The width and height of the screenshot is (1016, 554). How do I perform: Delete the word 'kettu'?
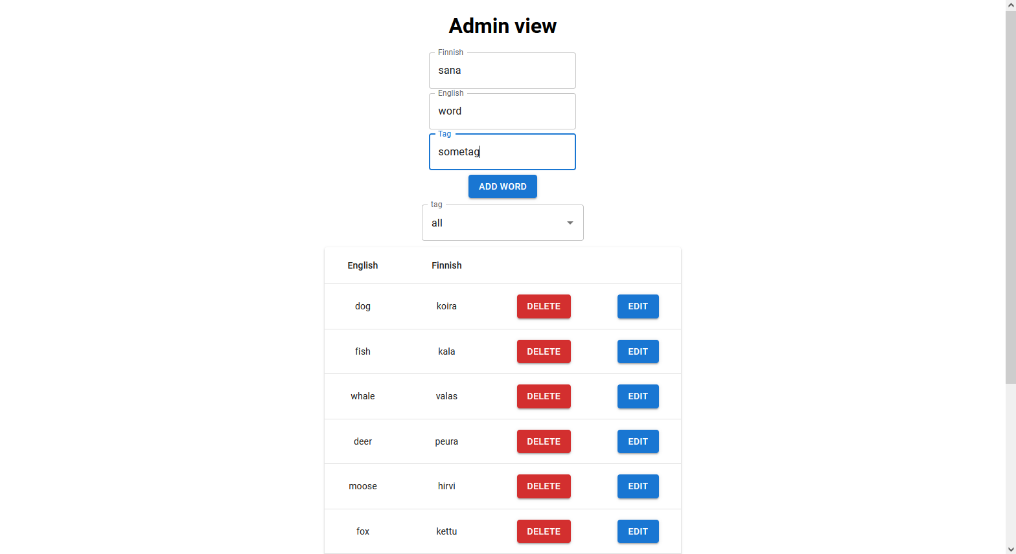[543, 531]
